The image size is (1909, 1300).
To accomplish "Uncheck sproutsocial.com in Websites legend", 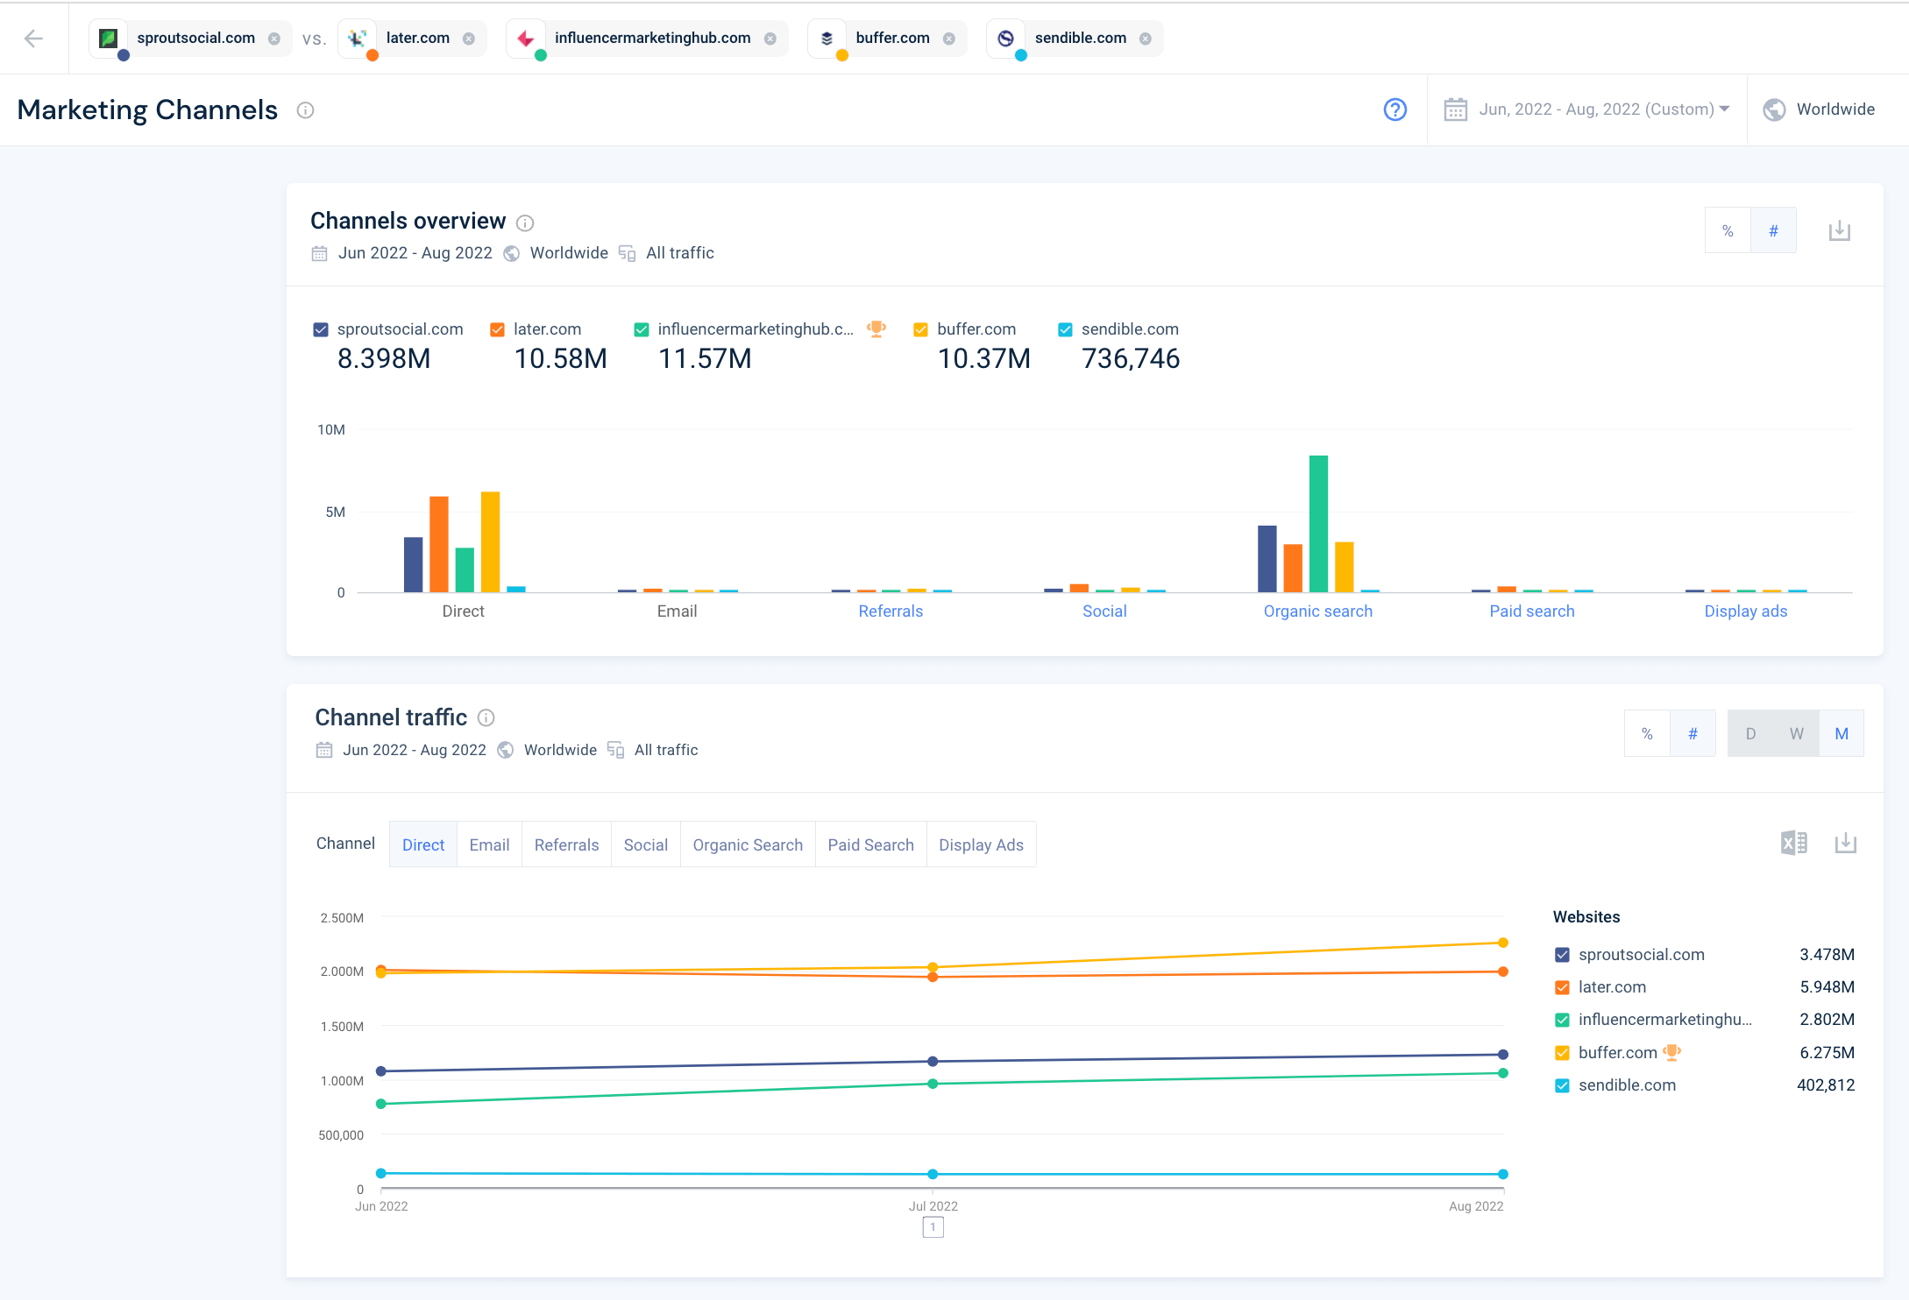I will 1562,955.
